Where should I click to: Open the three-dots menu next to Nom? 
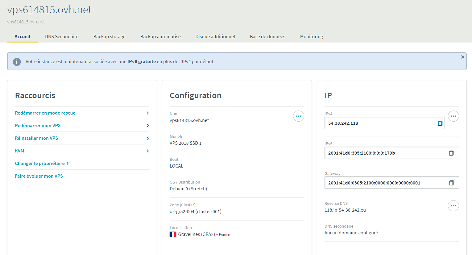[x=298, y=116]
